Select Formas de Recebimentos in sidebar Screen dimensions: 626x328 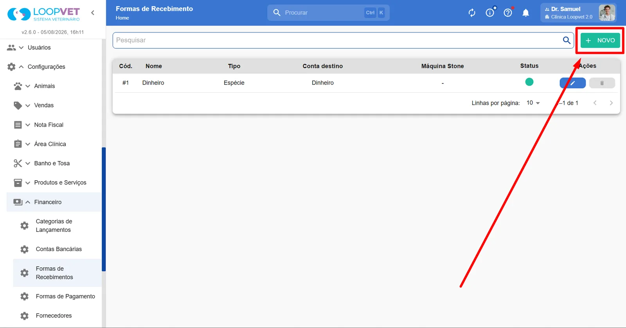click(58, 273)
